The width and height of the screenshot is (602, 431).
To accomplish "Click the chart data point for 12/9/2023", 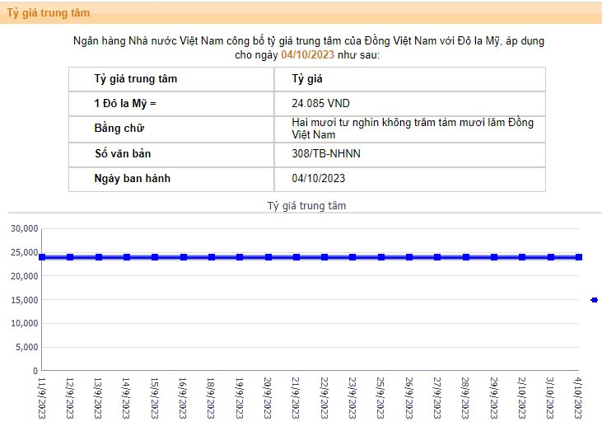I will (x=70, y=257).
